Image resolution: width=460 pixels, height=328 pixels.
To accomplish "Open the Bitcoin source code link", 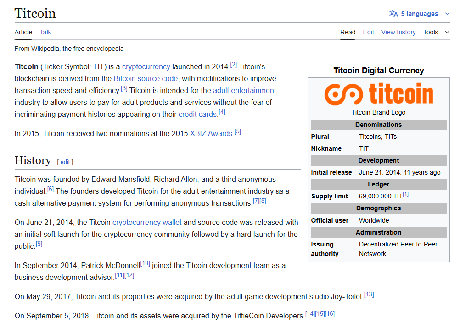I will click(x=146, y=79).
